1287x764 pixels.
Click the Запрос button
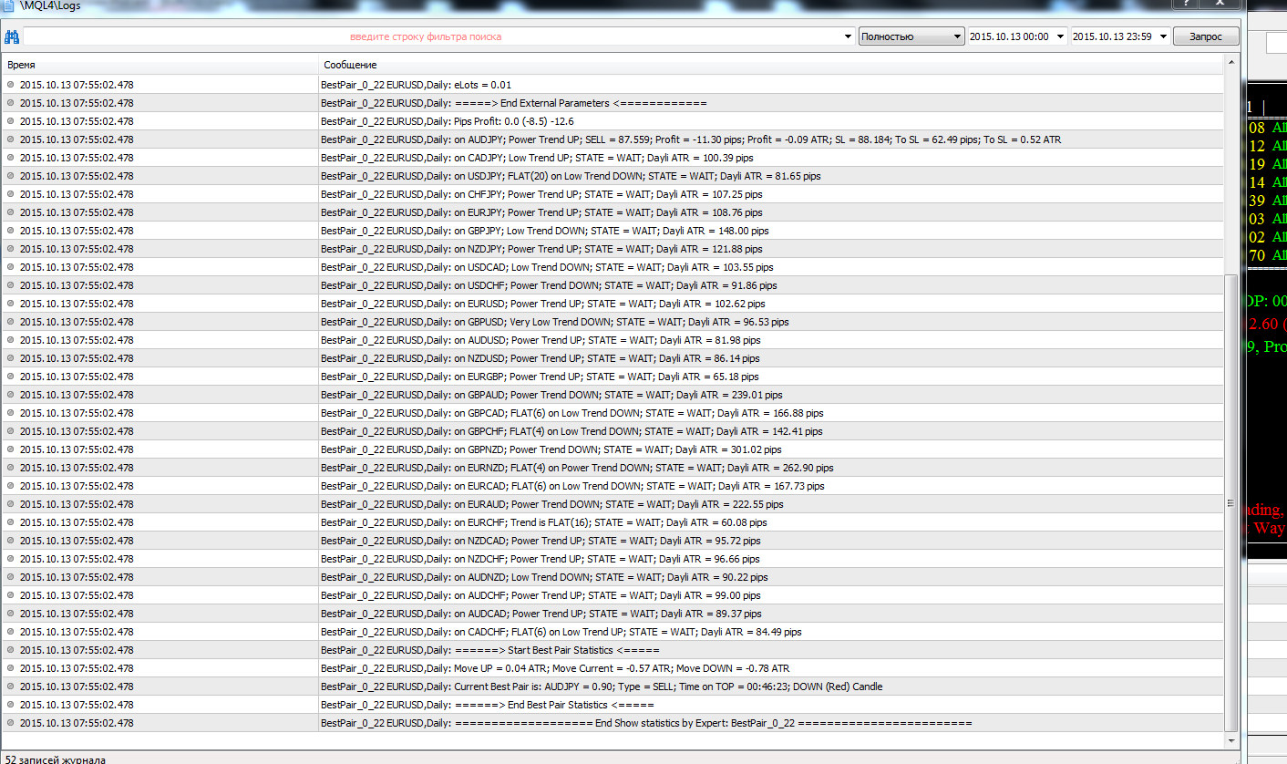(1206, 36)
